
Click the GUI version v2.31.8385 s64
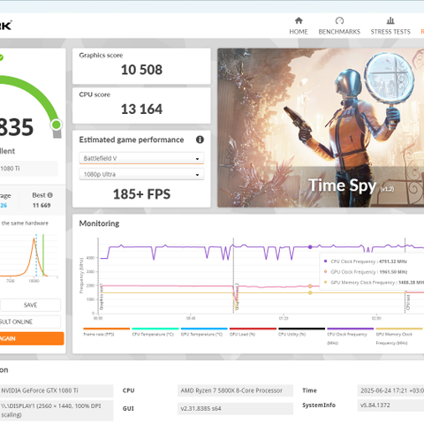[235, 409]
